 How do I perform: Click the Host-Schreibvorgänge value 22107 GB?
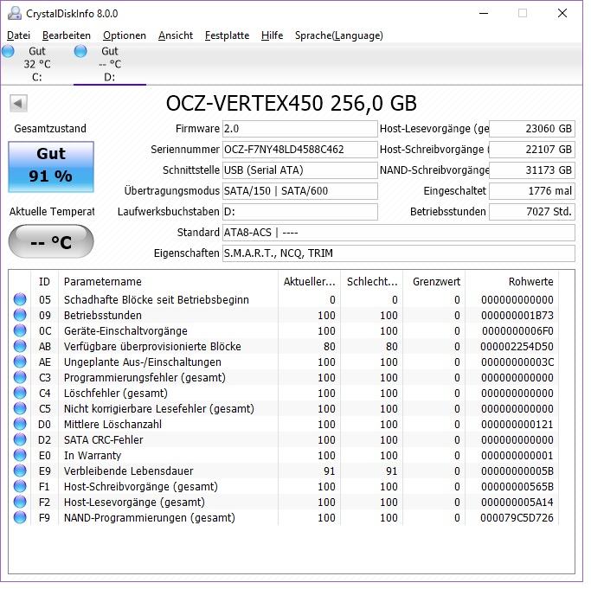pyautogui.click(x=532, y=150)
